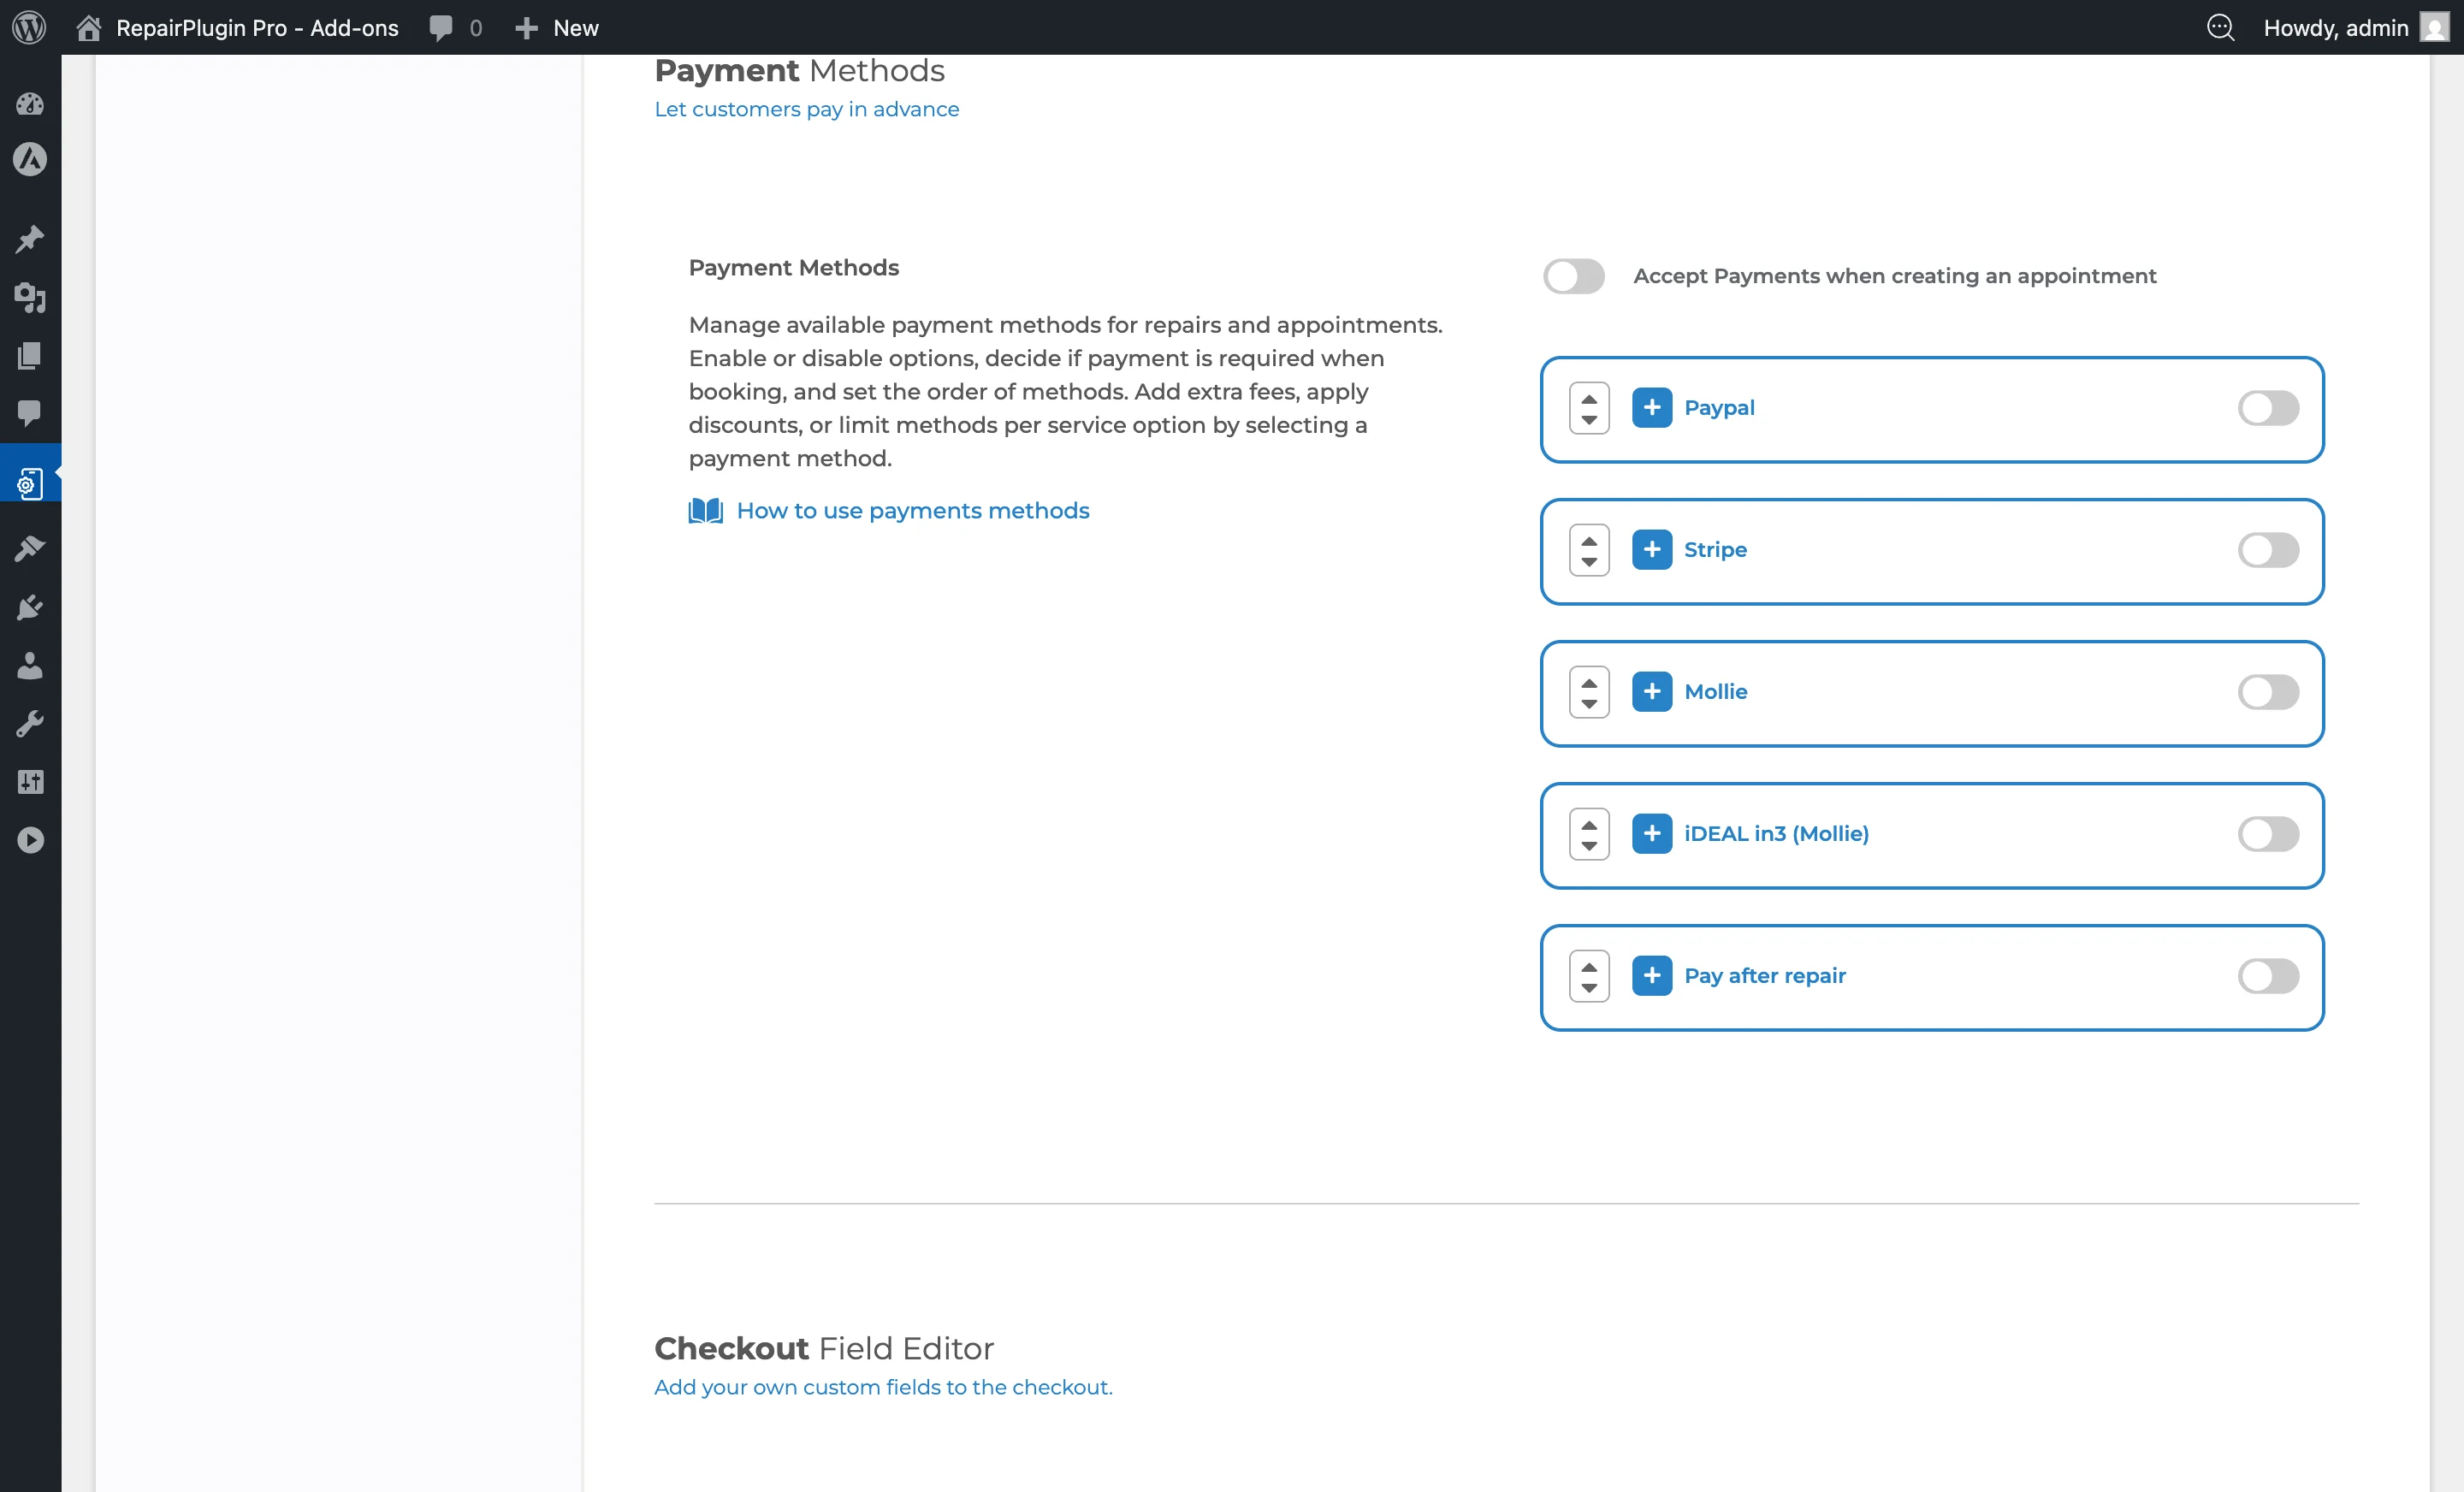The image size is (2464, 1492).
Task: Expand the iDEAL in3 (Mollie) settings
Action: pos(1652,833)
